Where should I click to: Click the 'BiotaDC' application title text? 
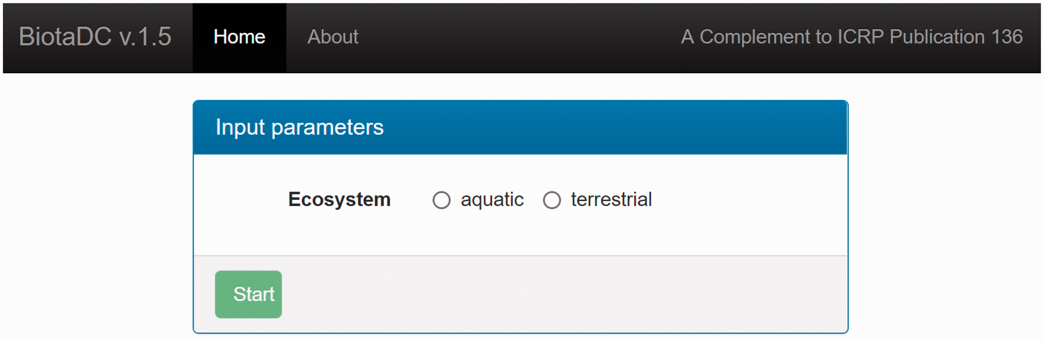pyautogui.click(x=65, y=36)
